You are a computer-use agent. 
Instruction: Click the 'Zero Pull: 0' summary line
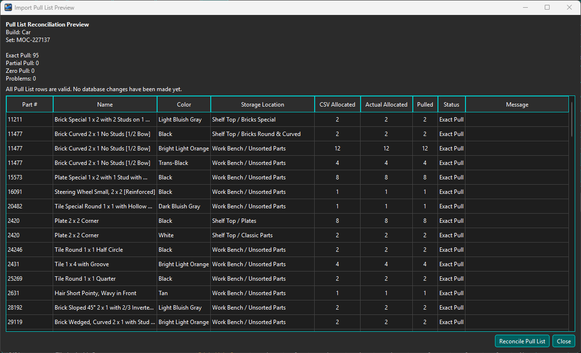(20, 71)
